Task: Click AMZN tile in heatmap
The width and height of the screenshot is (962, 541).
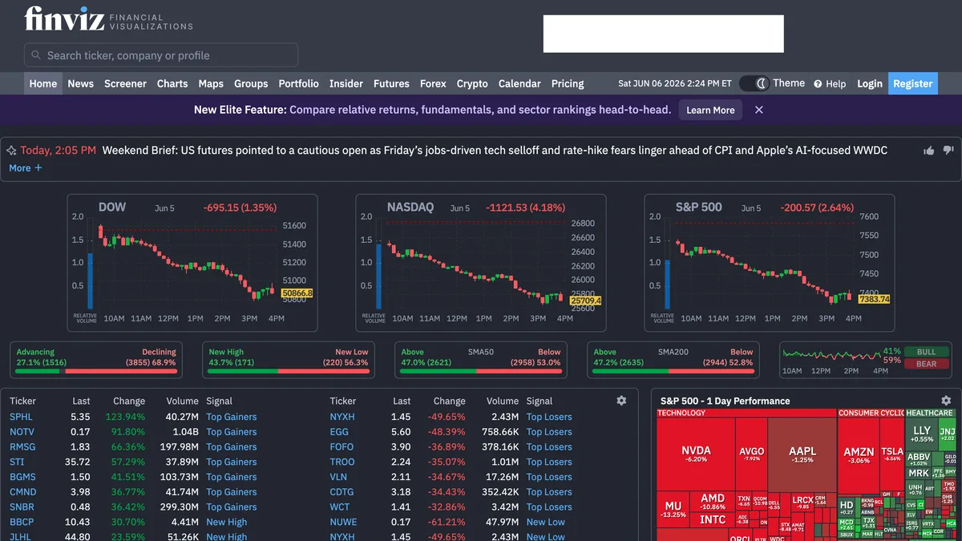Action: coord(859,455)
